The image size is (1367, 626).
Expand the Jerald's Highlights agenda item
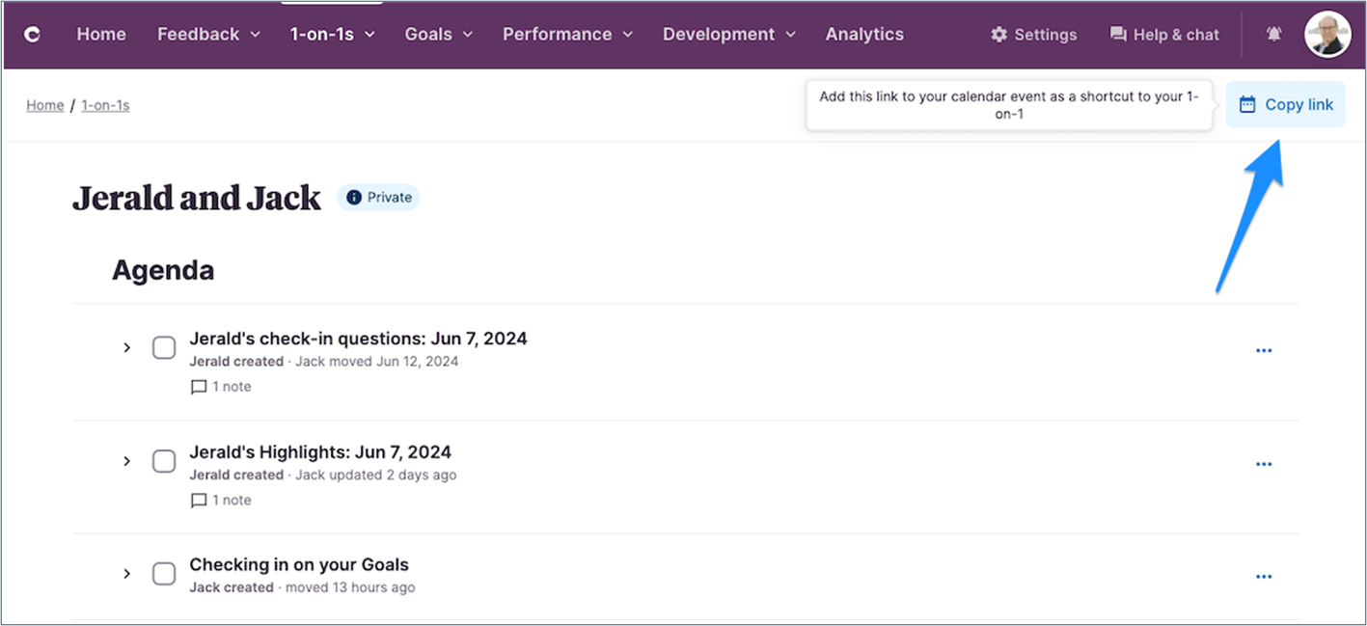[126, 461]
